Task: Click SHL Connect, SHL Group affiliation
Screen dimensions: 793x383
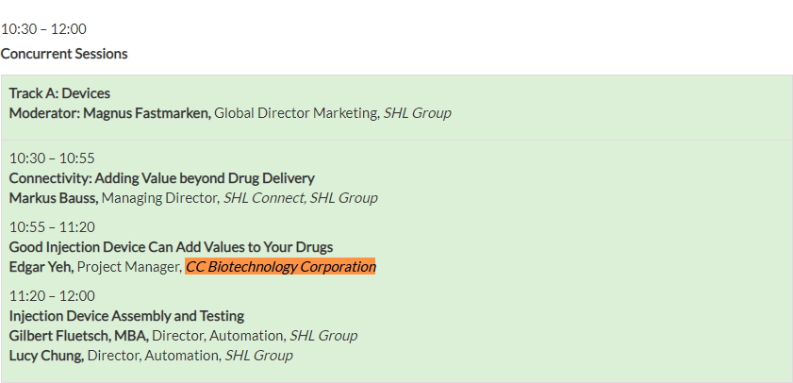Action: click(x=301, y=198)
